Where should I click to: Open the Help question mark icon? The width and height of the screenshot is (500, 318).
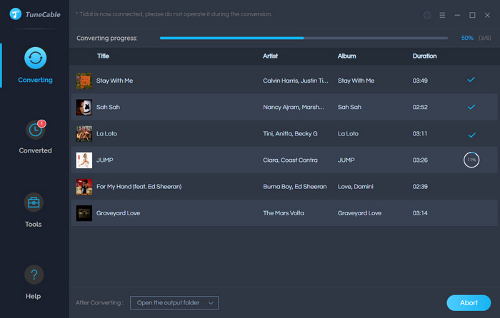click(x=34, y=275)
